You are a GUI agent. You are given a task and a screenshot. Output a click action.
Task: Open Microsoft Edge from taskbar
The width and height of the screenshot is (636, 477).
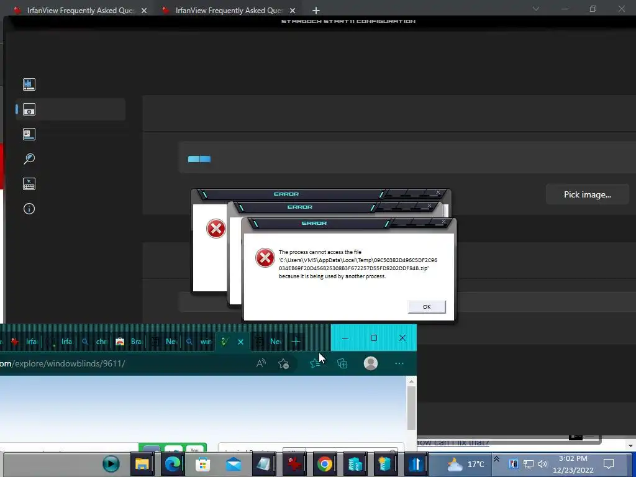click(x=173, y=464)
